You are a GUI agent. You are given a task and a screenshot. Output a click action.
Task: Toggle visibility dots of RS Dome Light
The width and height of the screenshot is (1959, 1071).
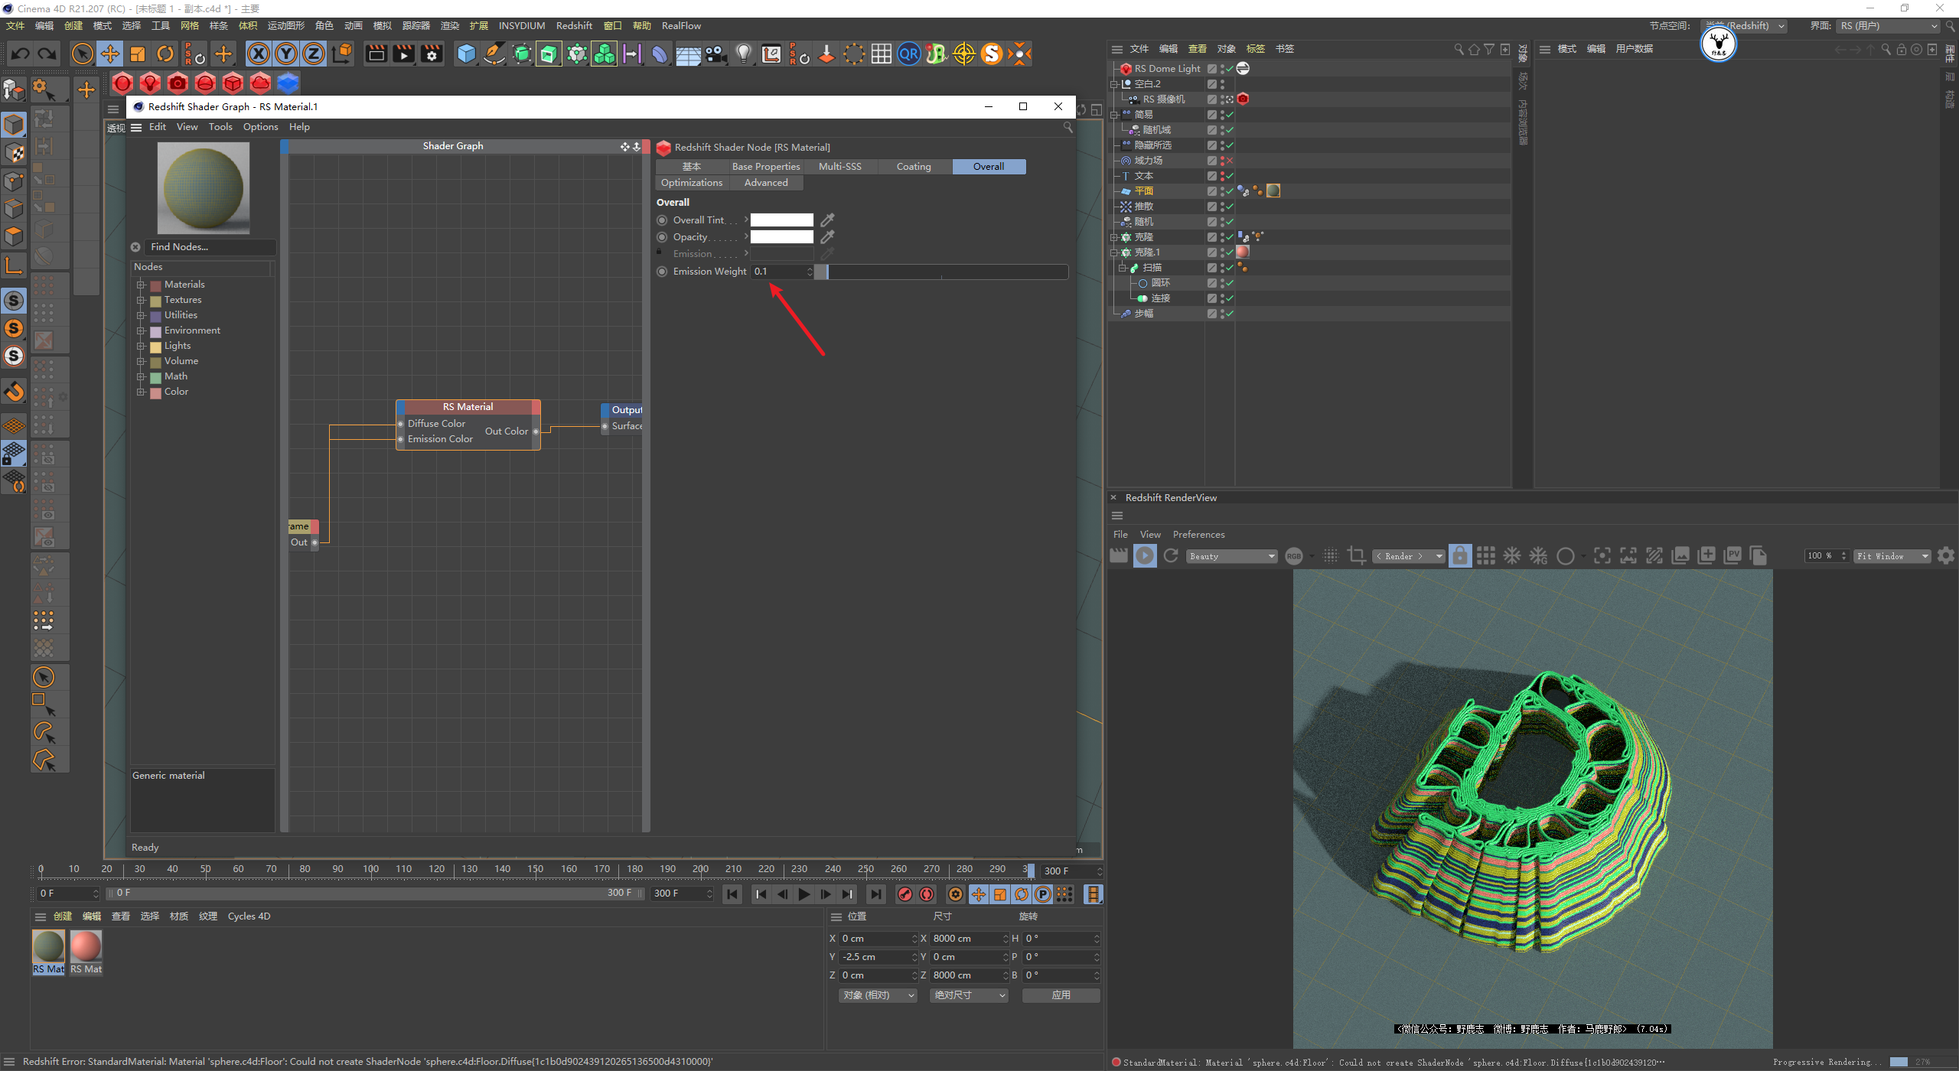pos(1222,69)
